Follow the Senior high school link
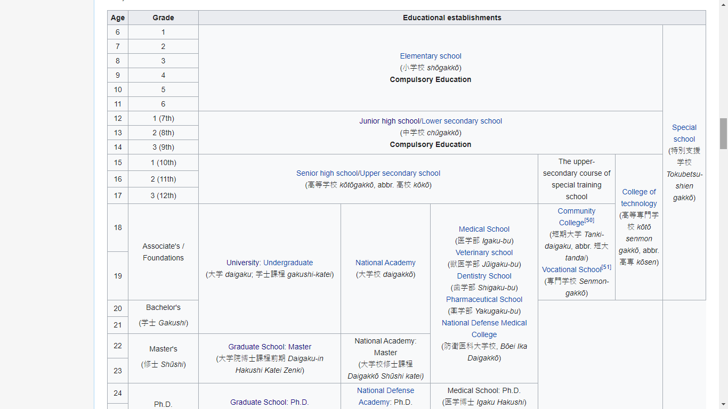 [x=327, y=173]
